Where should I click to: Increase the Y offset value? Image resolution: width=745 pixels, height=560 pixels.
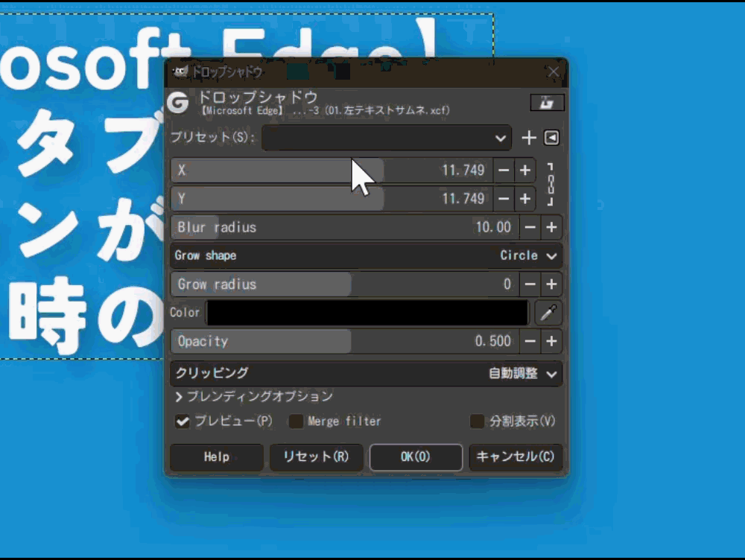(x=525, y=199)
